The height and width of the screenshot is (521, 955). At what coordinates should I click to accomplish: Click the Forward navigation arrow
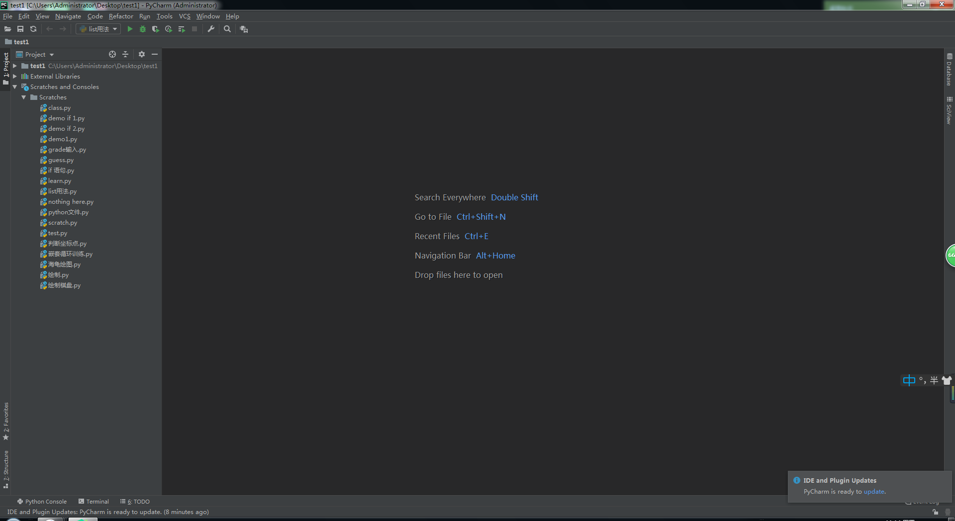pyautogui.click(x=63, y=29)
